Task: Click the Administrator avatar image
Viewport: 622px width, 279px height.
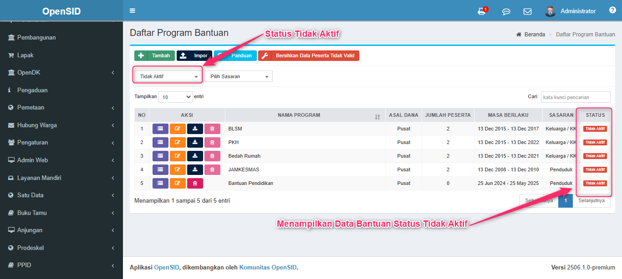Action: pyautogui.click(x=550, y=11)
